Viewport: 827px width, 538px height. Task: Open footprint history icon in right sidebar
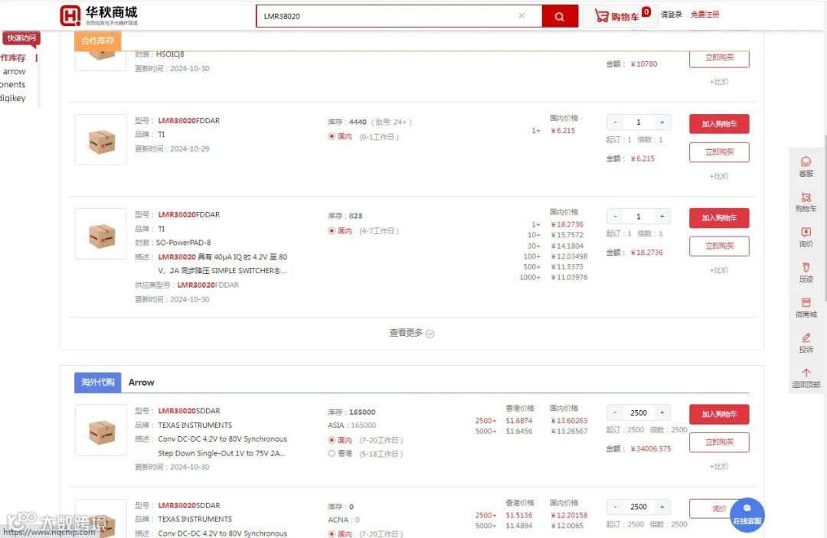coord(806,272)
